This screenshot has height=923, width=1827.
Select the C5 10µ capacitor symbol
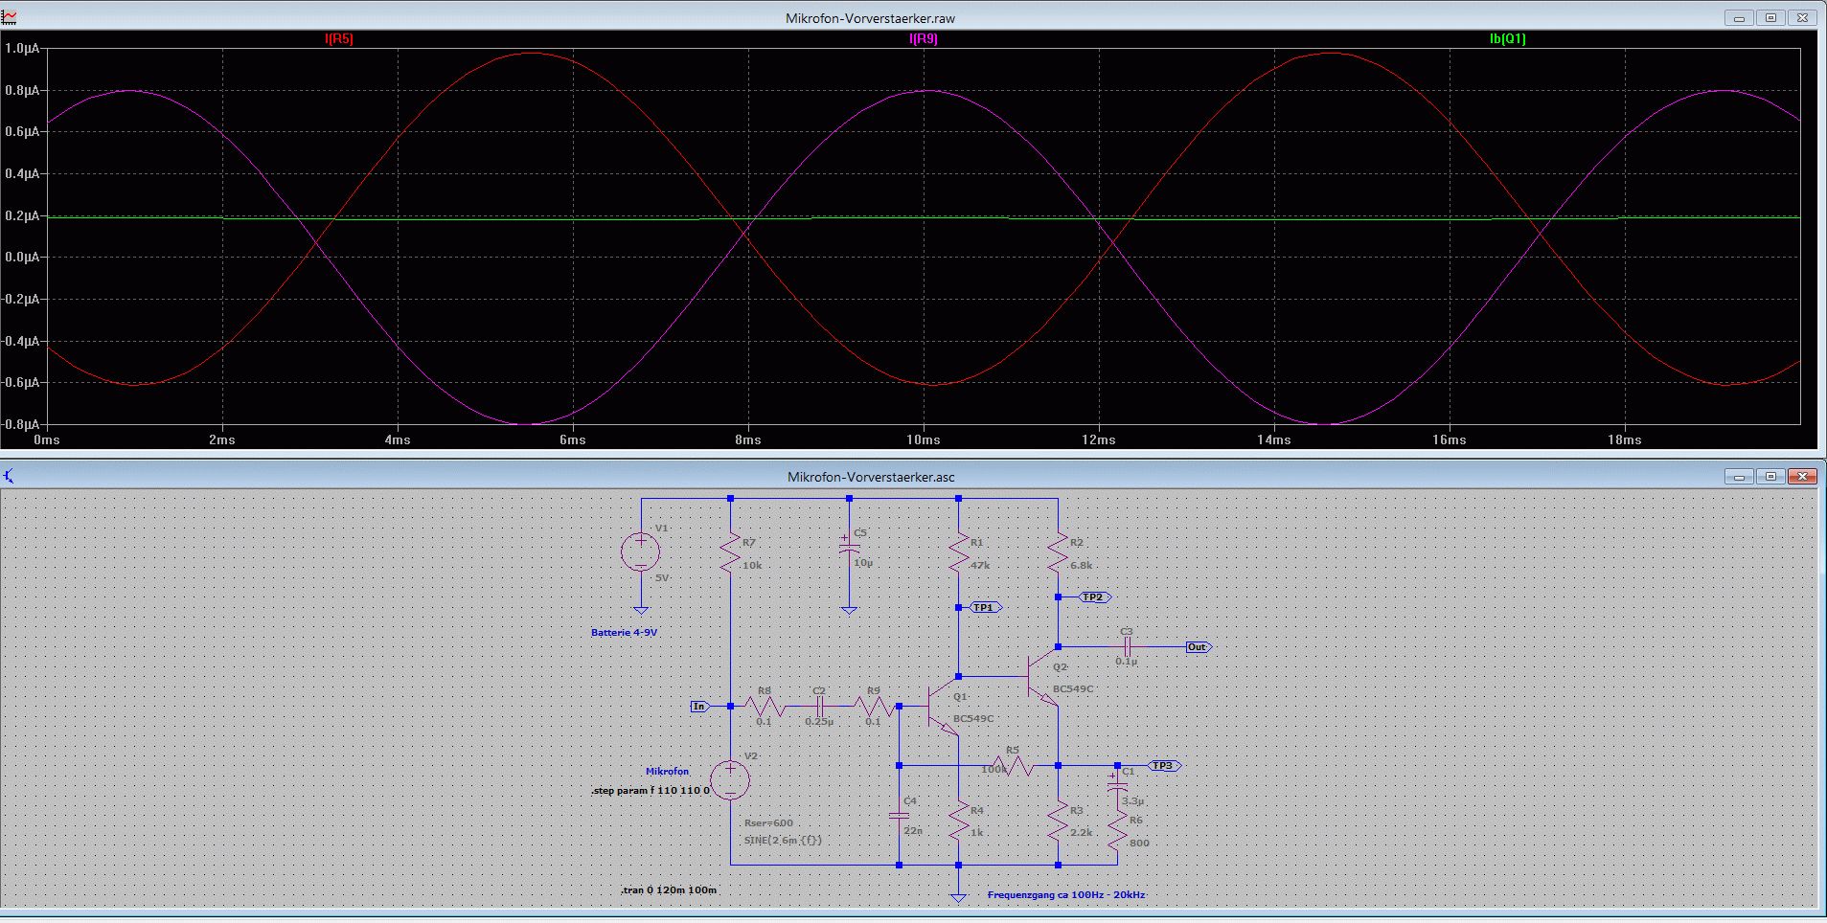(x=849, y=547)
